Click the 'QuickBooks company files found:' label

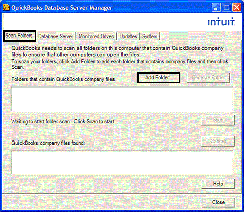pyautogui.click(x=48, y=143)
